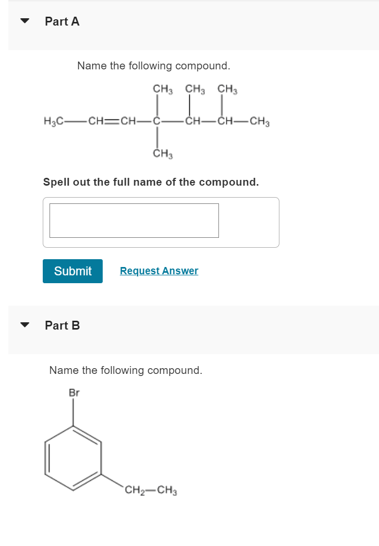Screen dimensions: 379x546
Task: Click inside the answer text box
Action: tap(134, 220)
